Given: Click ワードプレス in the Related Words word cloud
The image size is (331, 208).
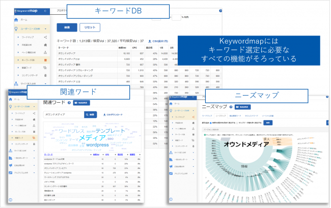Looking at the screenshot, I should click(x=72, y=131).
